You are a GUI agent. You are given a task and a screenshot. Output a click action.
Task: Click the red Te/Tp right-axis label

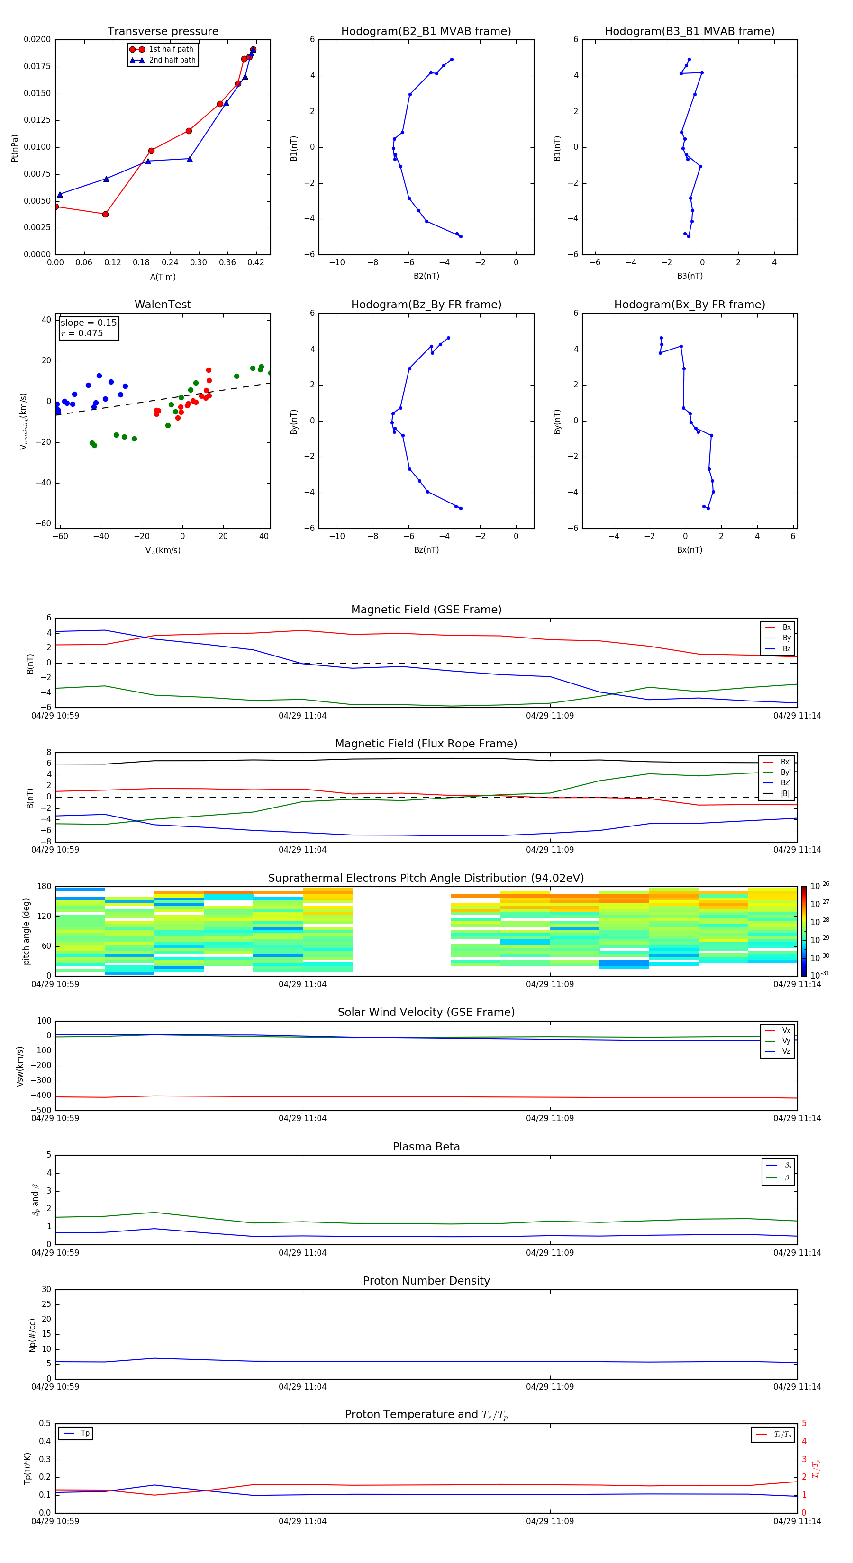816,1468
